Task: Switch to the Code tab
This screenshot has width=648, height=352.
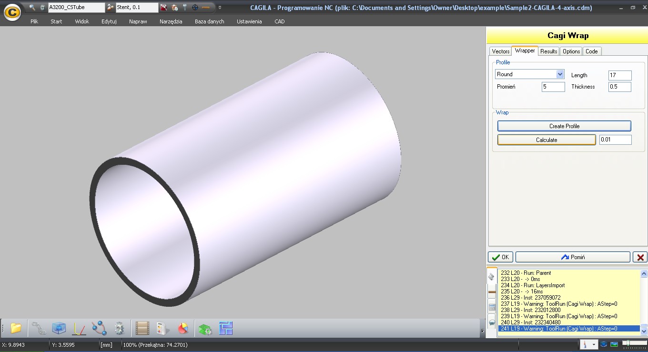Action: click(x=592, y=51)
